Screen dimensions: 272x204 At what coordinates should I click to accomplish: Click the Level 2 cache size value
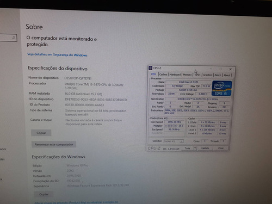pos(207,130)
